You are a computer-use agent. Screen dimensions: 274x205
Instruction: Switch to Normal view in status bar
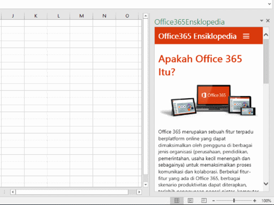click(x=177, y=201)
